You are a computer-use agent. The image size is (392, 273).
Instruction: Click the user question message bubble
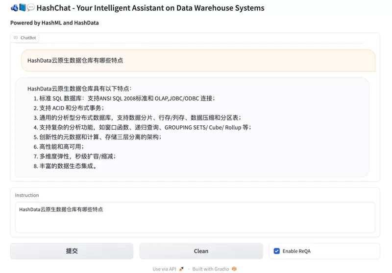coord(198,61)
